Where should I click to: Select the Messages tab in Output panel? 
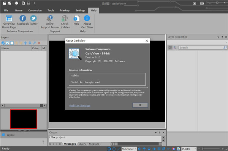[x=70, y=144]
